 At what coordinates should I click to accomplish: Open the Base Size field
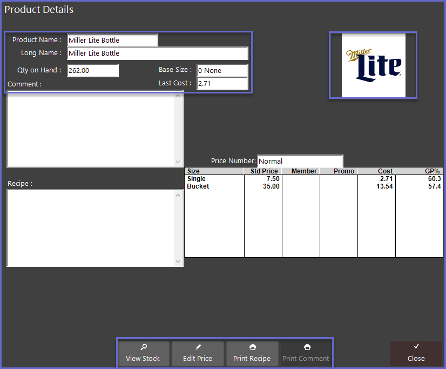click(x=222, y=71)
